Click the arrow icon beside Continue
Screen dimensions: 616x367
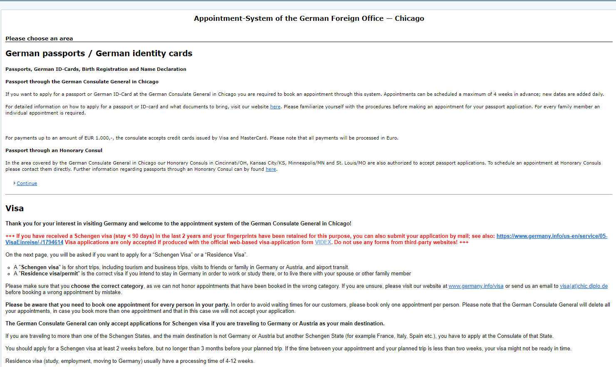tap(15, 183)
